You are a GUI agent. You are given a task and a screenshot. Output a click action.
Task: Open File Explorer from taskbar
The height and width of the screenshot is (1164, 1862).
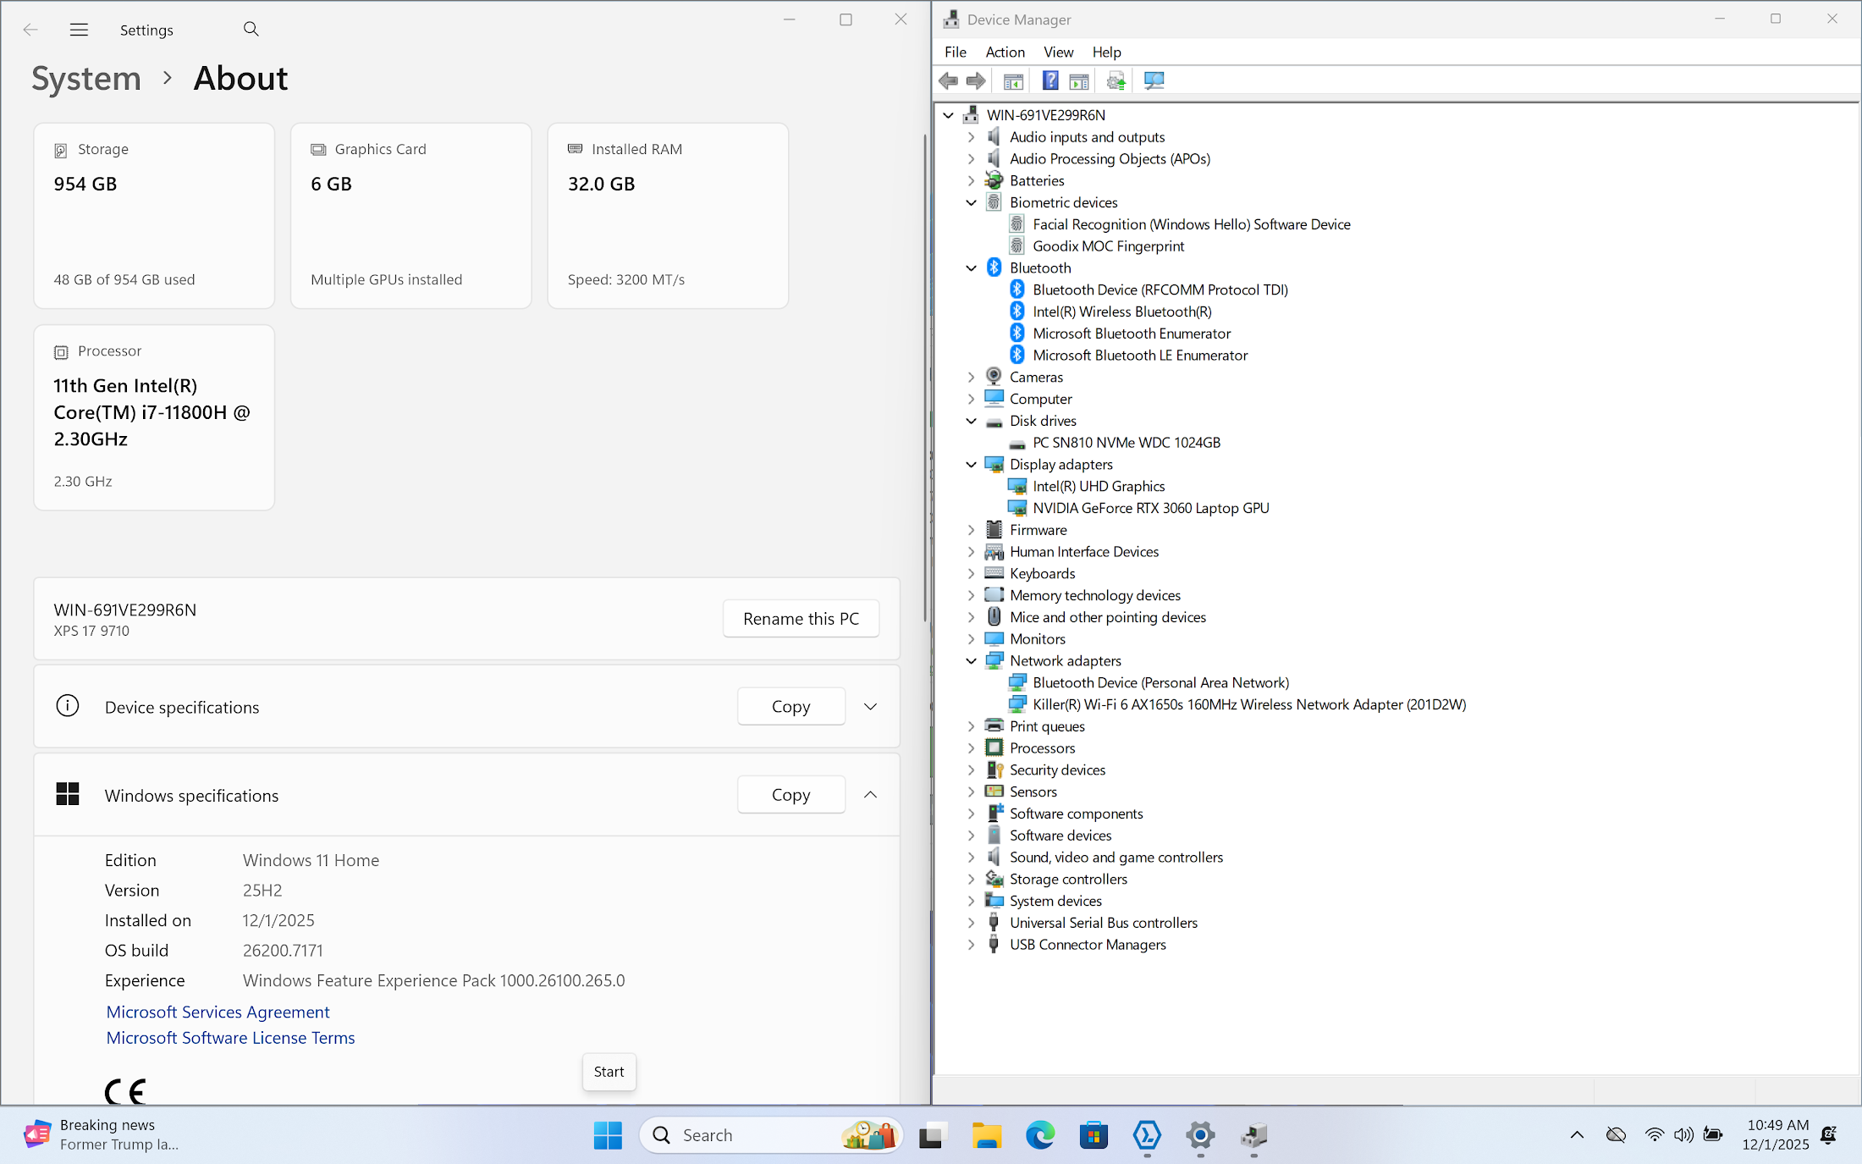tap(986, 1135)
